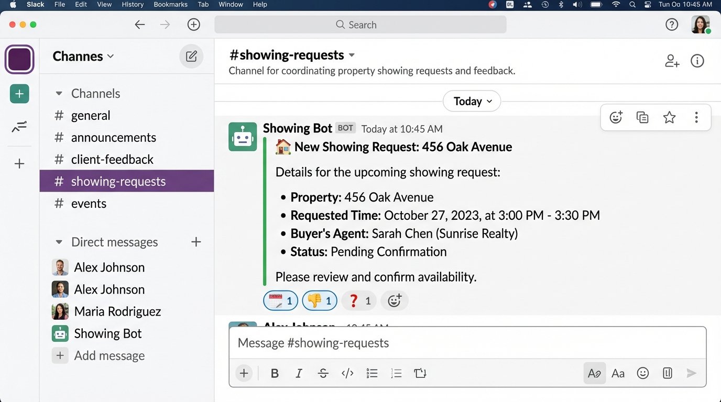
Task: Open more message actions via three-dot icon
Action: pyautogui.click(x=696, y=117)
